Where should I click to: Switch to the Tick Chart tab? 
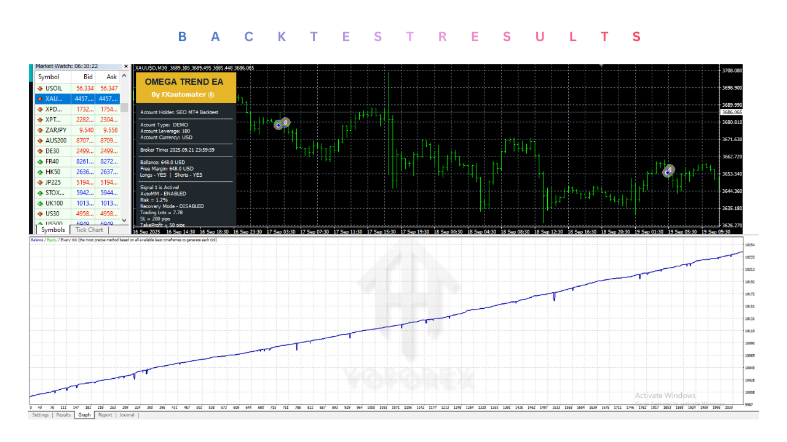(89, 230)
